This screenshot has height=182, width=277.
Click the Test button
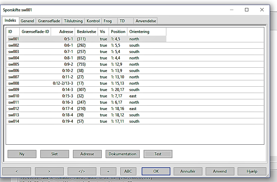click(x=158, y=154)
